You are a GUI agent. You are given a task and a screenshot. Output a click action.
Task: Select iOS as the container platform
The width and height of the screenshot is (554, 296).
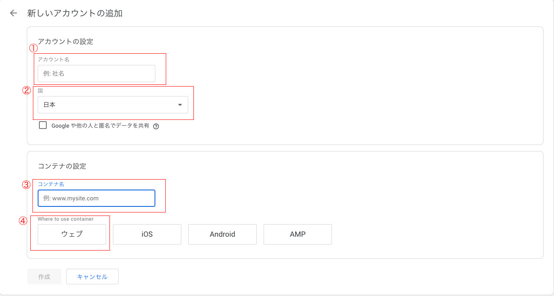147,234
